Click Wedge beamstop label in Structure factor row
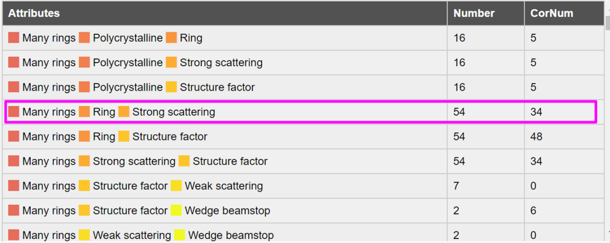610x243 pixels. coord(227,211)
